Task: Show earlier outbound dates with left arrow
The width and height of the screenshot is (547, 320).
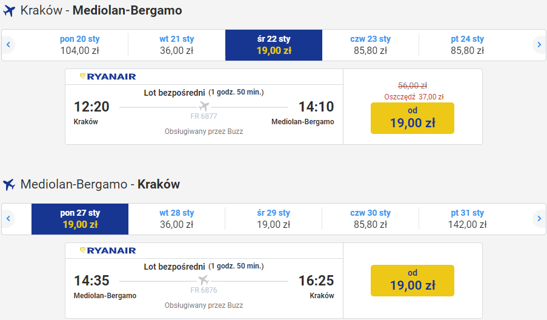Action: 9,45
